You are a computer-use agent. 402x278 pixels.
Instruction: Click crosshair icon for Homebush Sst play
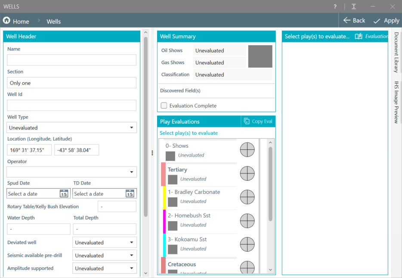247,221
